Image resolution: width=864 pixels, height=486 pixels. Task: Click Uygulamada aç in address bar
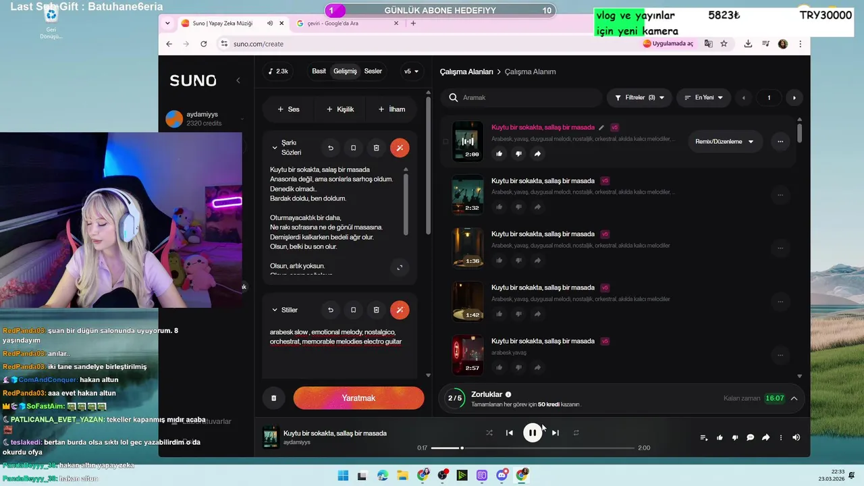[668, 44]
